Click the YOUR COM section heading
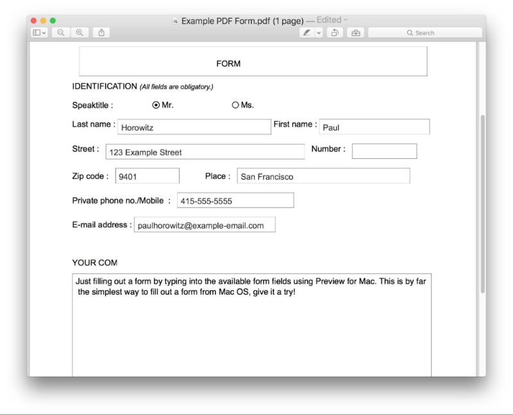 (94, 263)
